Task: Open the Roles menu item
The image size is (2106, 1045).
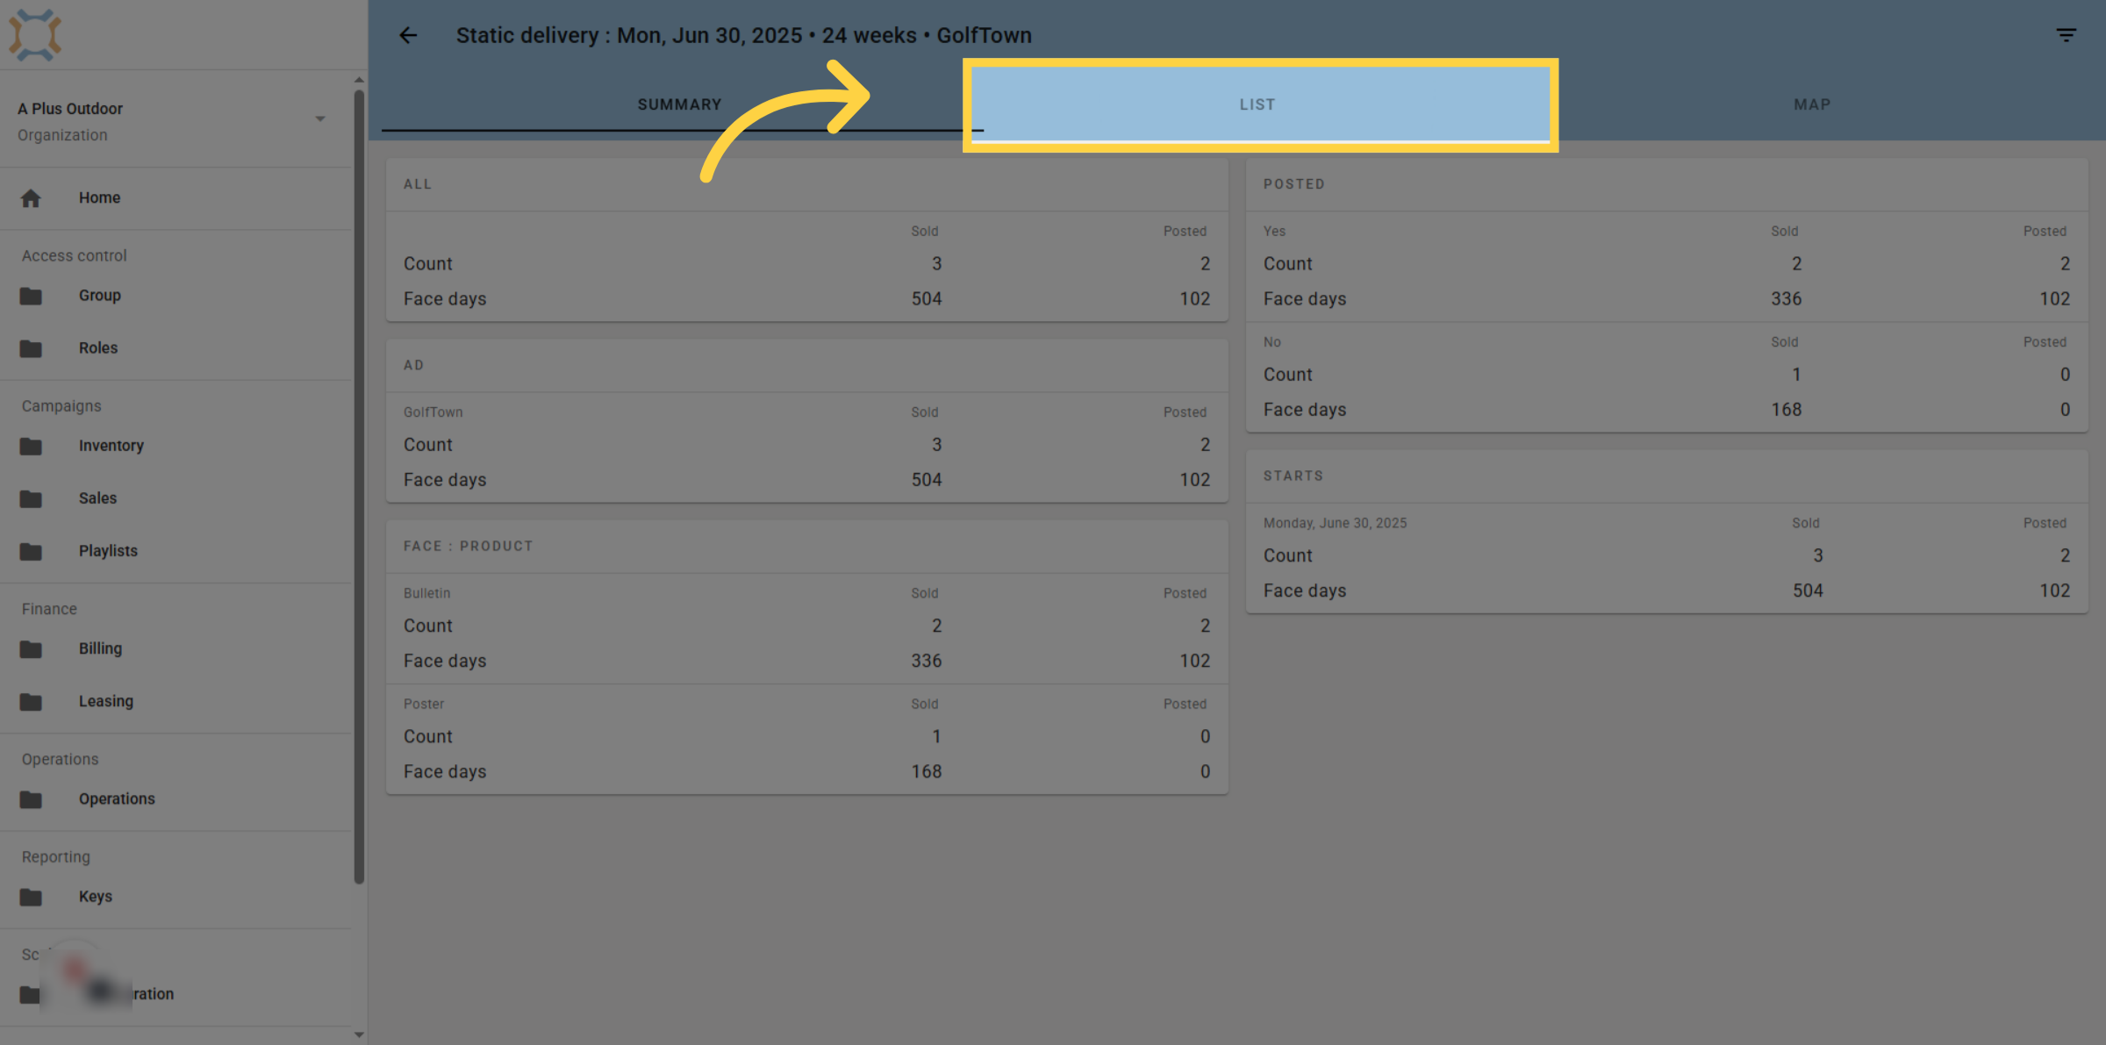Action: 175,348
